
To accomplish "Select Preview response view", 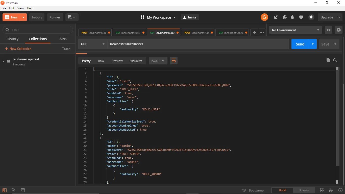I will click(117, 61).
